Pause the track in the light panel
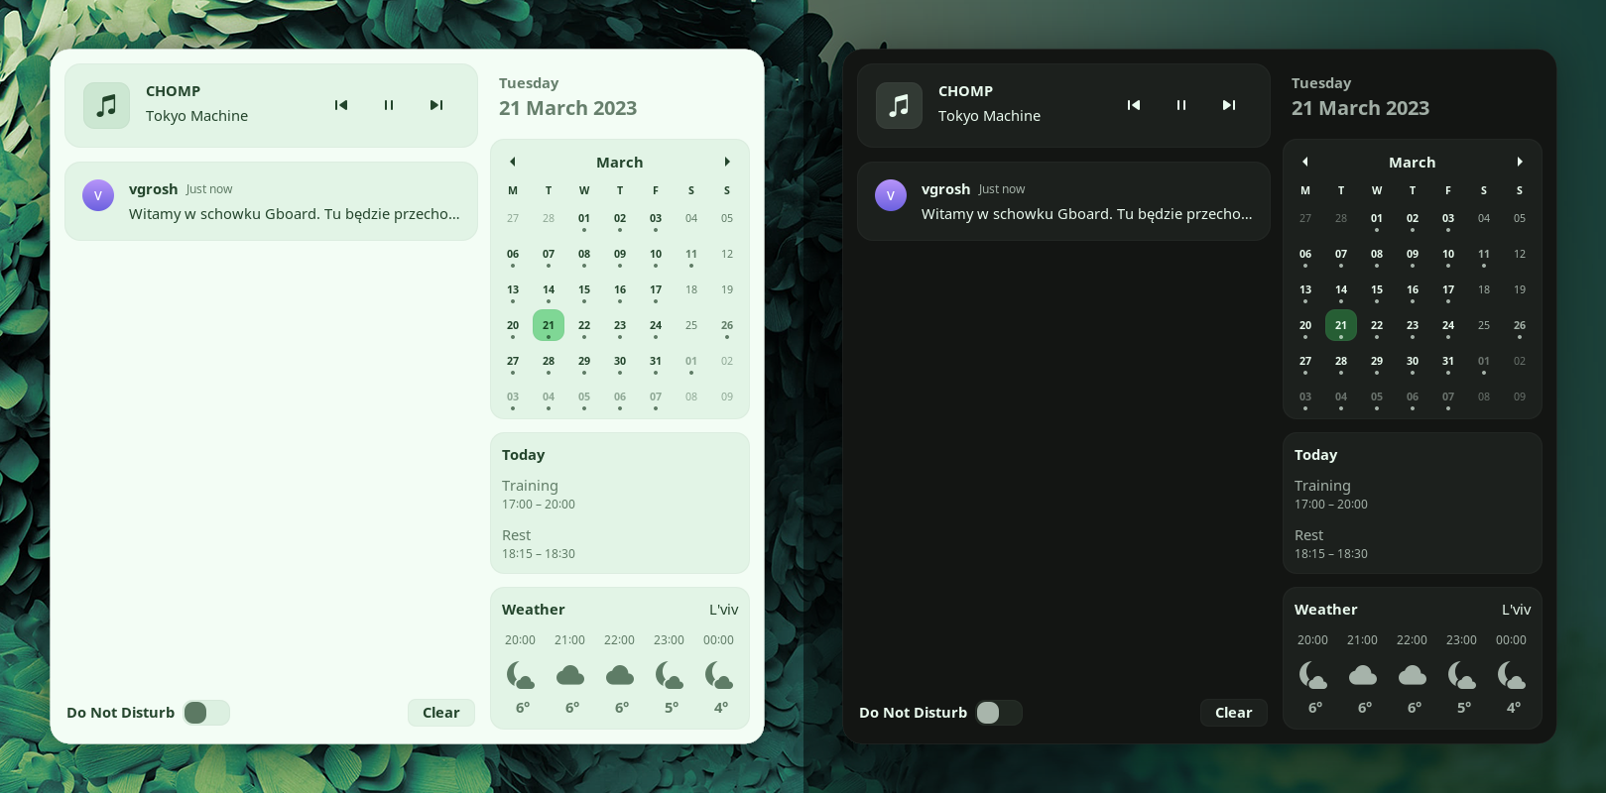 [x=389, y=105]
